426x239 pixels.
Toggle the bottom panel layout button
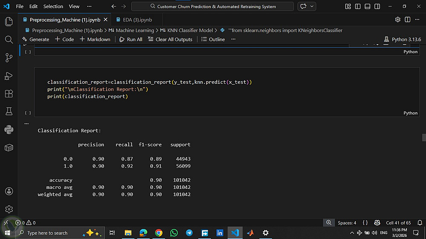click(368, 7)
